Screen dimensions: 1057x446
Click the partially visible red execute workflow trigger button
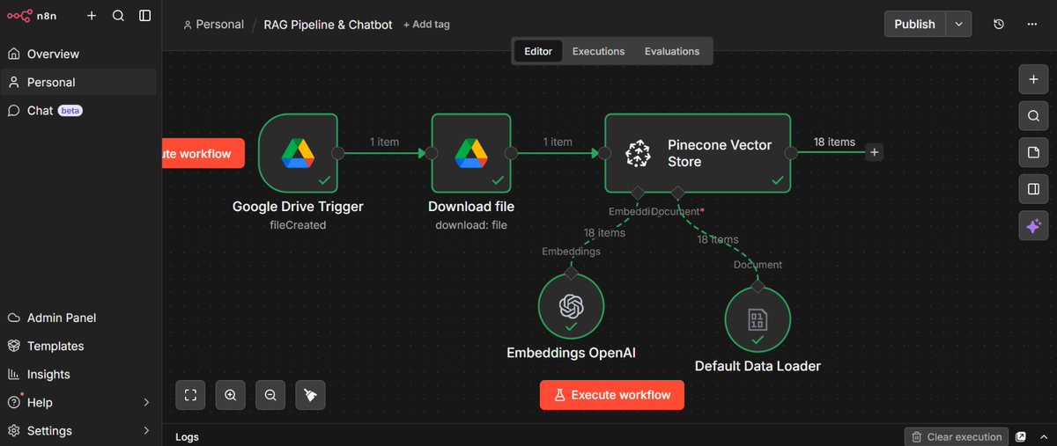click(203, 153)
